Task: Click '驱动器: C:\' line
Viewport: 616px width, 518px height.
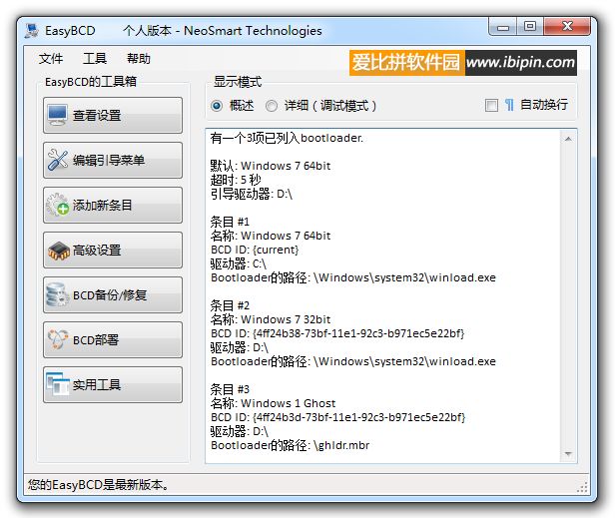Action: pos(239,263)
